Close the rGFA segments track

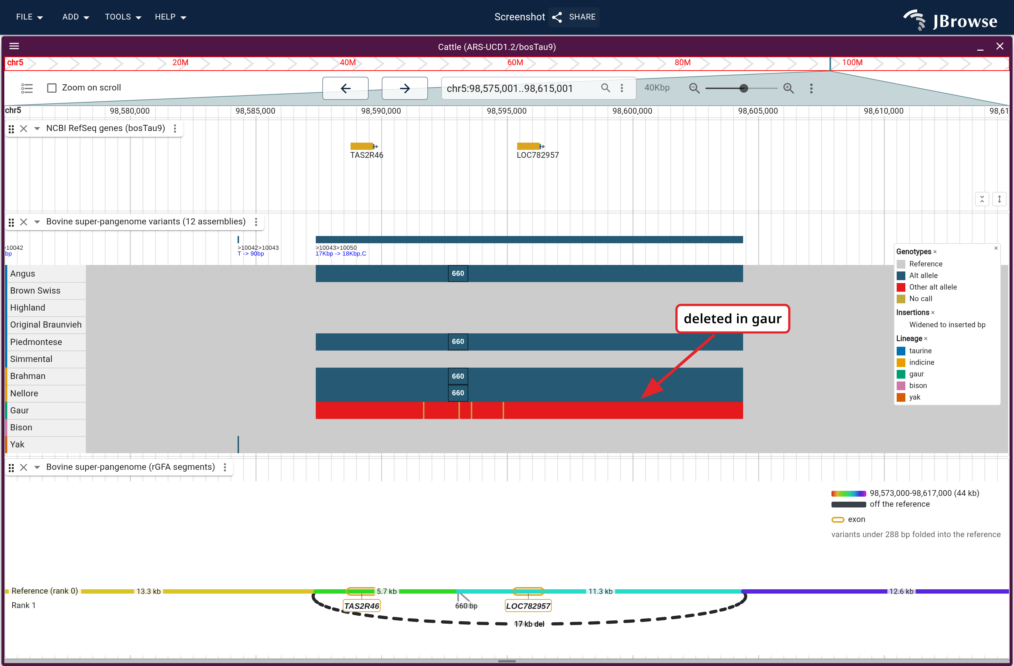pyautogui.click(x=24, y=467)
